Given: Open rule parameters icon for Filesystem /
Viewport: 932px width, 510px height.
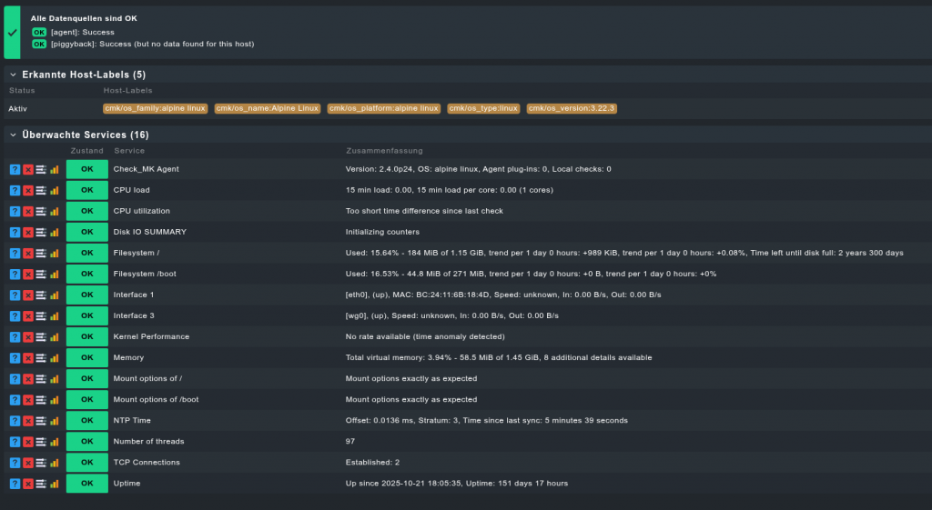Looking at the screenshot, I should point(41,253).
